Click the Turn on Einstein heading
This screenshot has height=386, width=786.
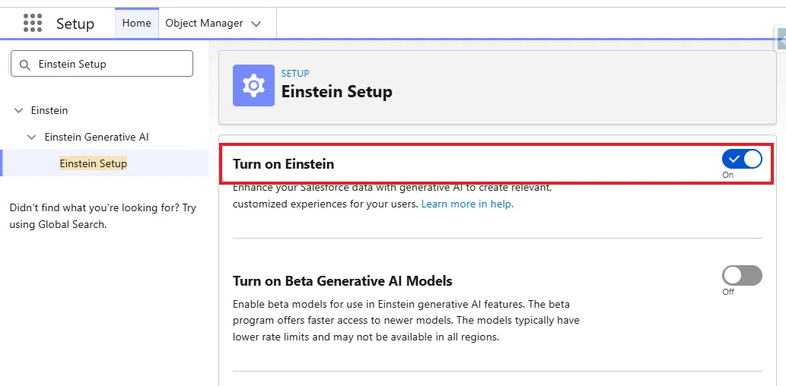coord(283,163)
